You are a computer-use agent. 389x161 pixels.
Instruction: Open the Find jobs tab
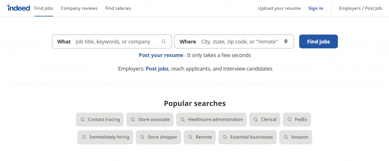[x=44, y=8]
